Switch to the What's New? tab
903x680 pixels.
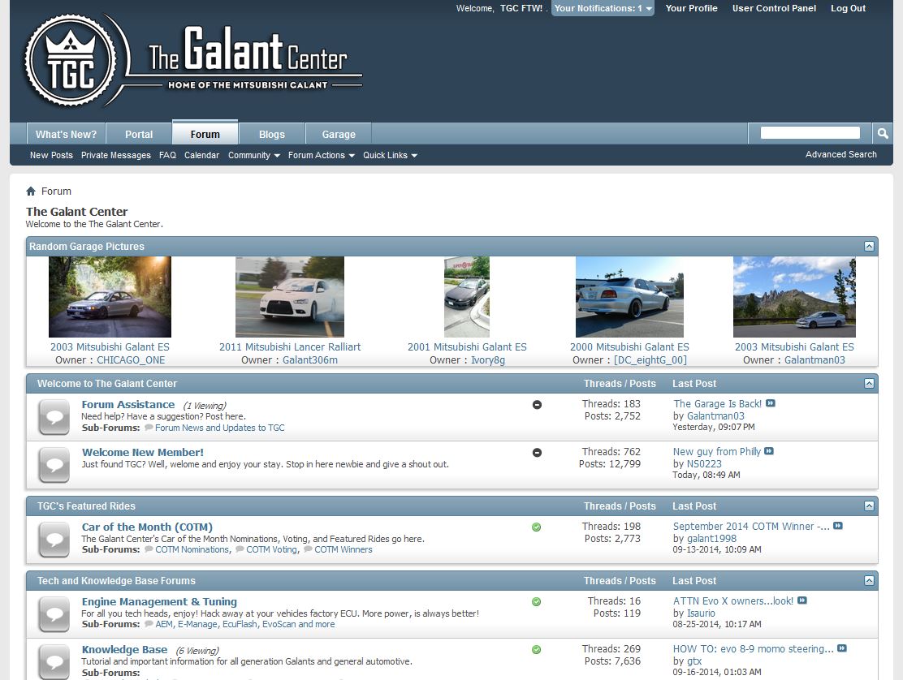tap(67, 134)
